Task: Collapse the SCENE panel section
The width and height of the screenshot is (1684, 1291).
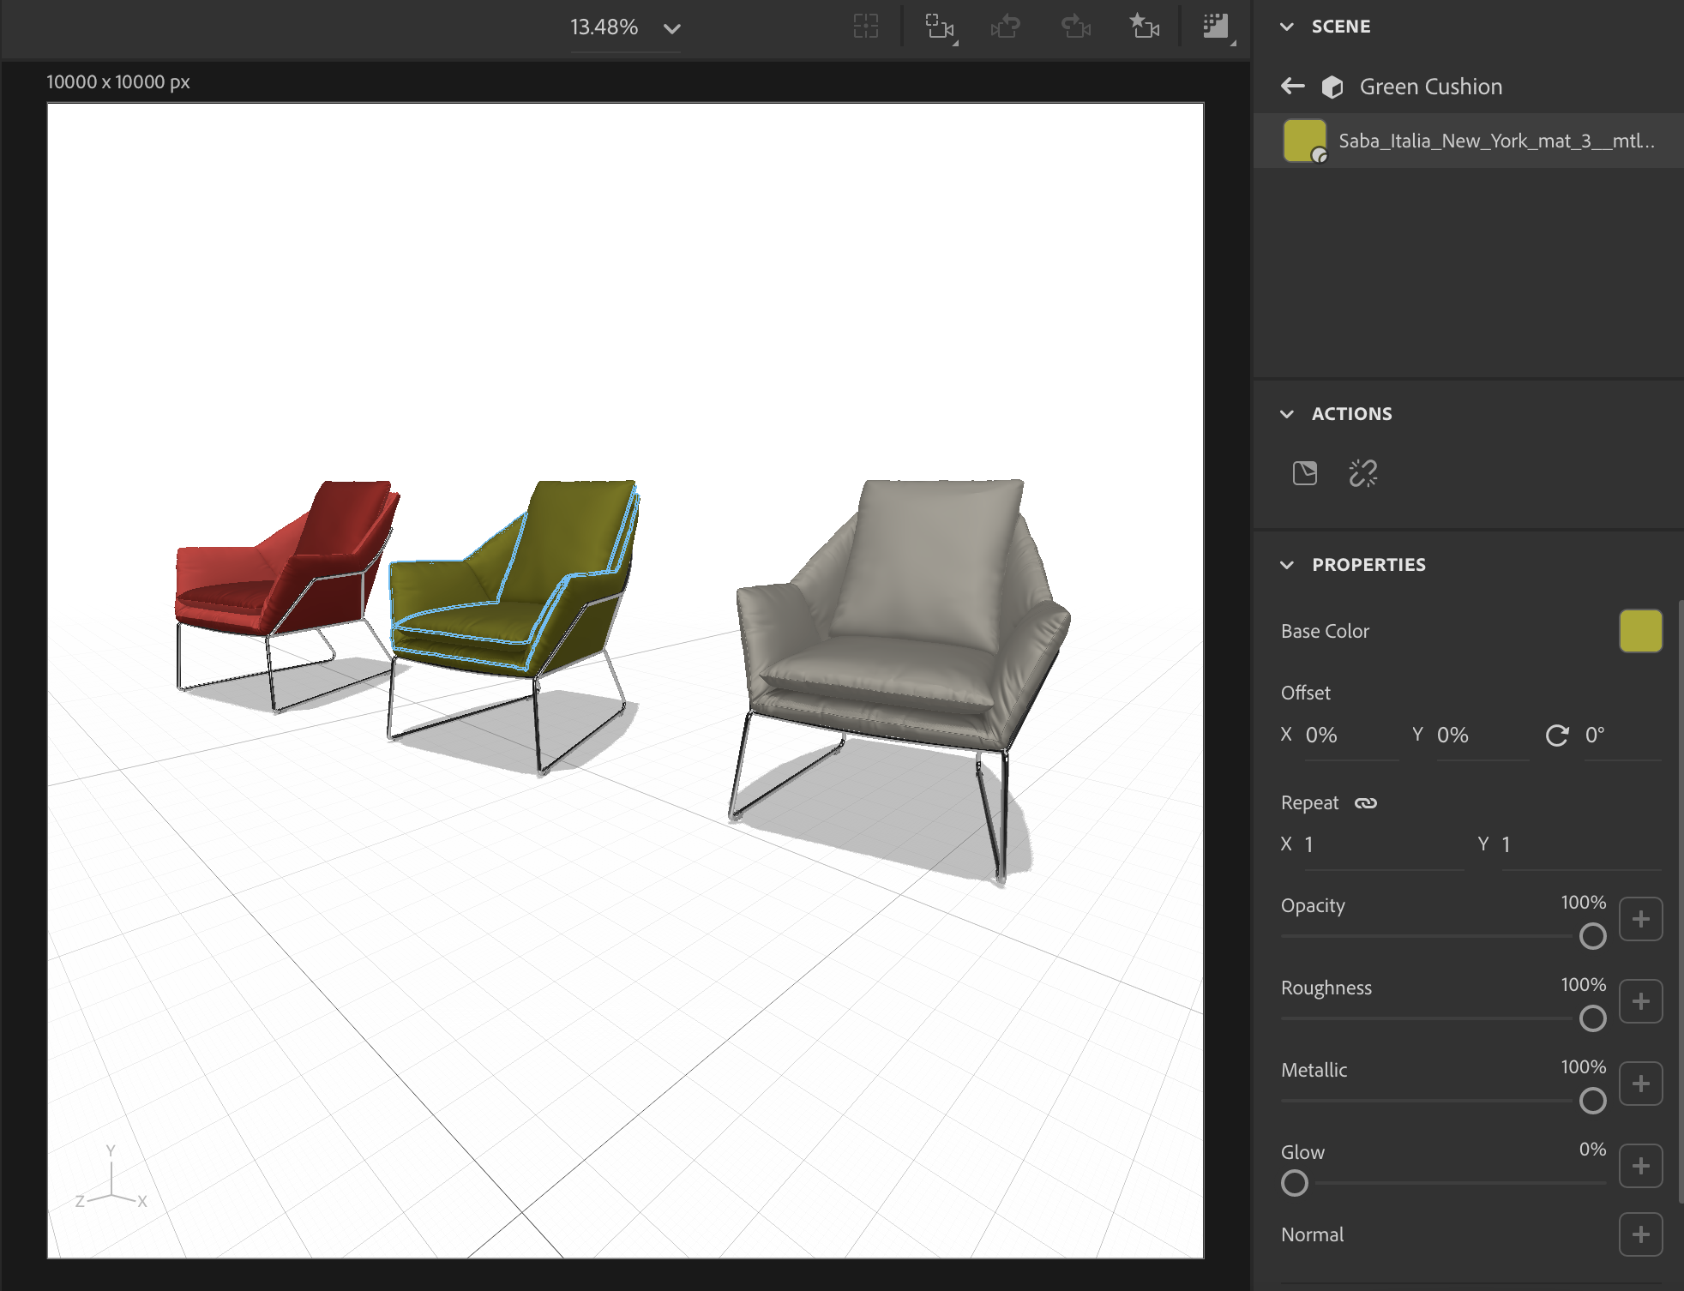Action: (x=1287, y=27)
